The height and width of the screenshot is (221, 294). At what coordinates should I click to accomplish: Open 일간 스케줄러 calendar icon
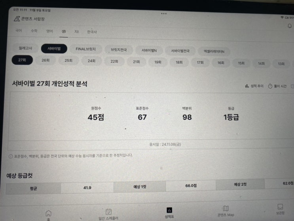coord(108,211)
